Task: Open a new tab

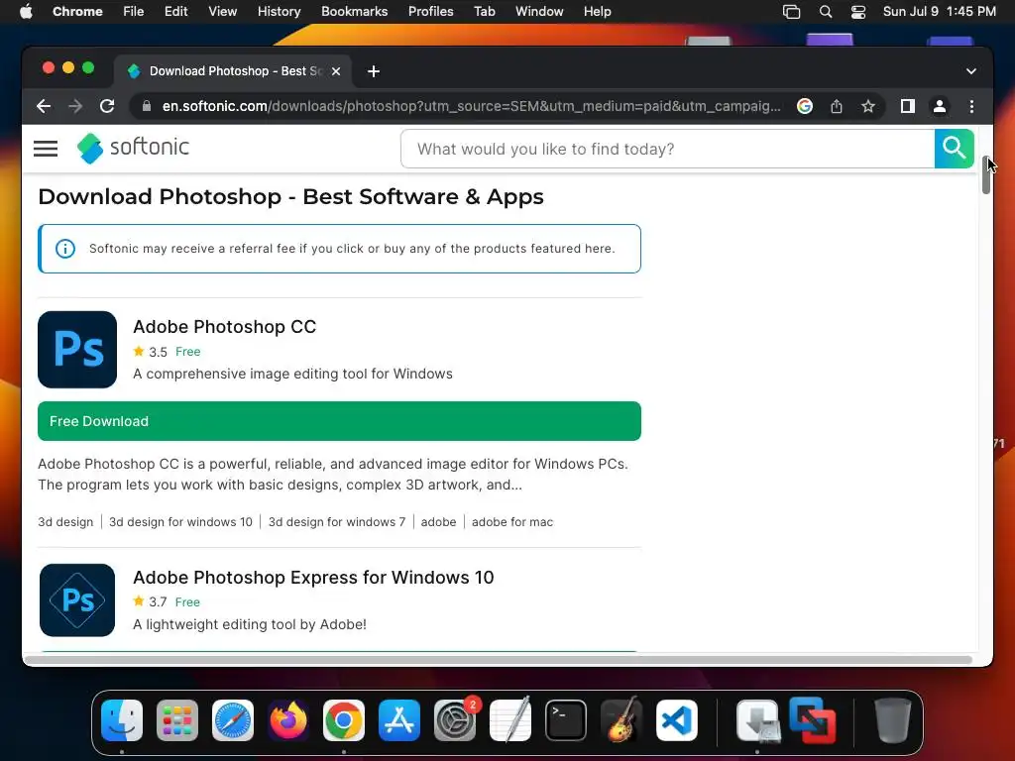Action: click(x=374, y=71)
